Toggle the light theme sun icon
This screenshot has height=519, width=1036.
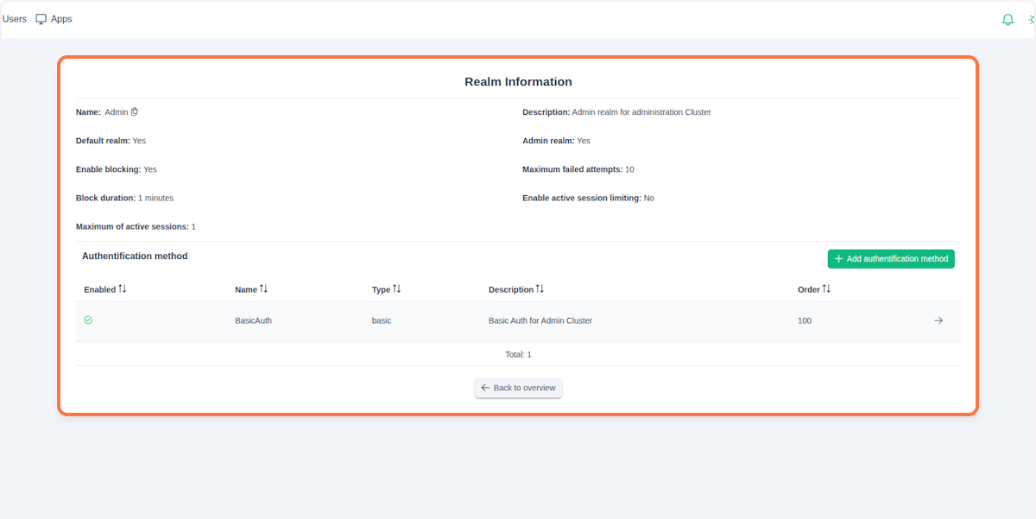[x=1031, y=20]
